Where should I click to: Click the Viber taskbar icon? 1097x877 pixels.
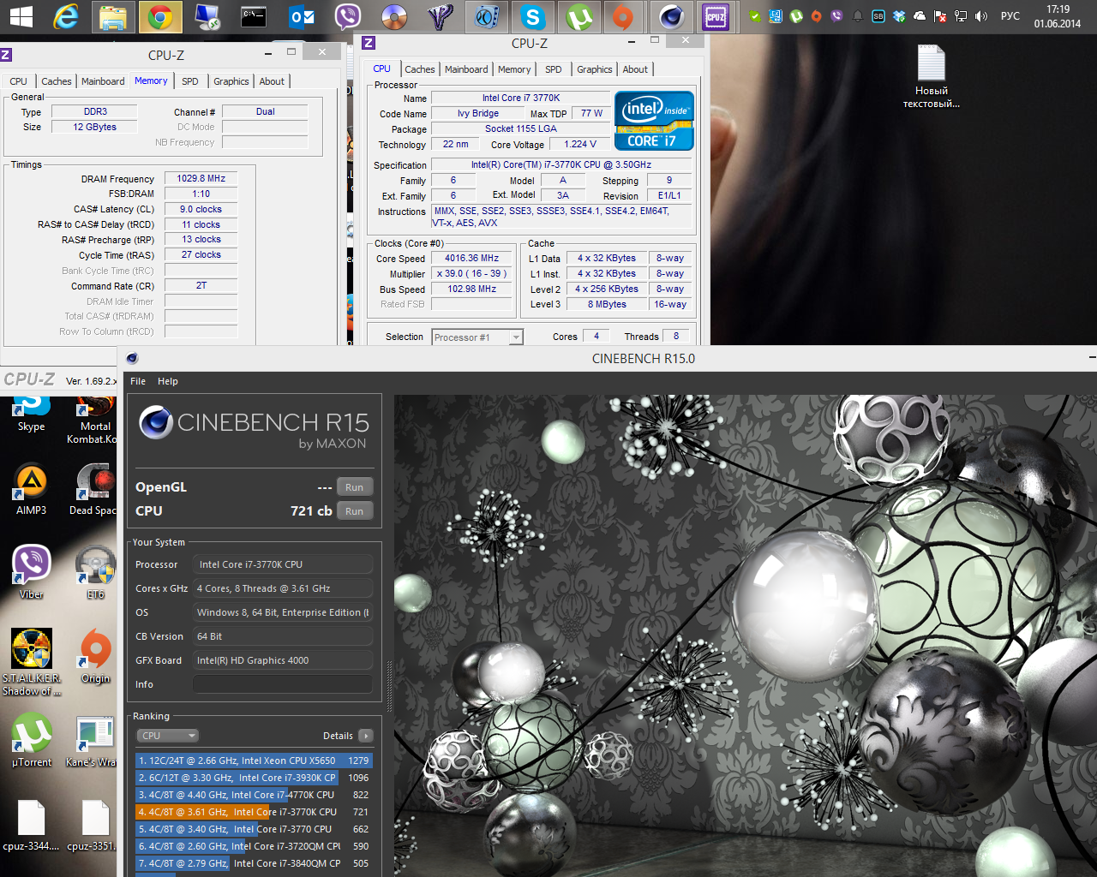pos(347,16)
